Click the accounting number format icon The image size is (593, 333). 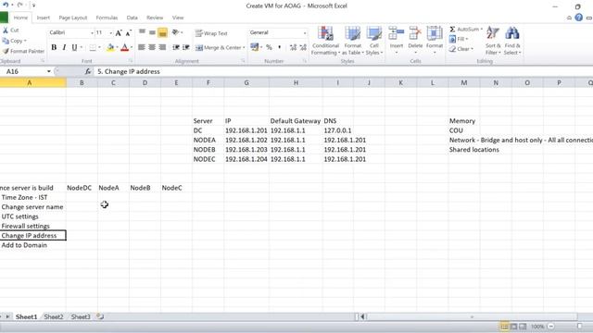pyautogui.click(x=255, y=47)
